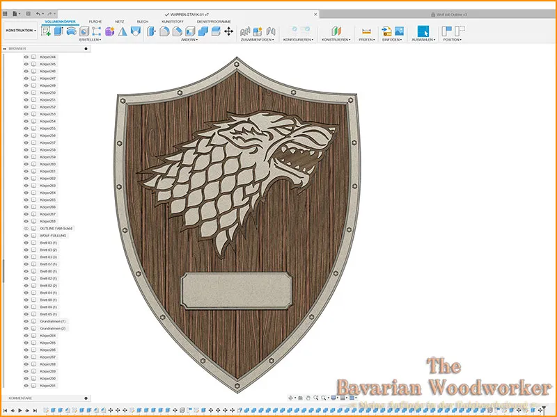557x417 pixels.
Task: Switch to the FLÄCHE tab
Action: 95,22
